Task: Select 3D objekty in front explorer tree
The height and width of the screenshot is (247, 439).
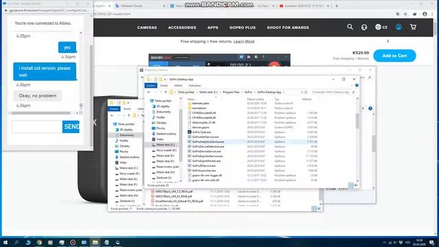Action: click(163, 106)
